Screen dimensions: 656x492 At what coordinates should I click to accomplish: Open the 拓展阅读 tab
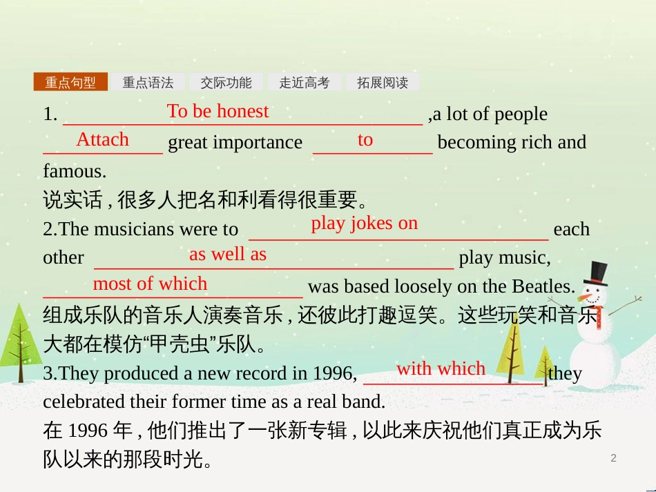coord(383,82)
